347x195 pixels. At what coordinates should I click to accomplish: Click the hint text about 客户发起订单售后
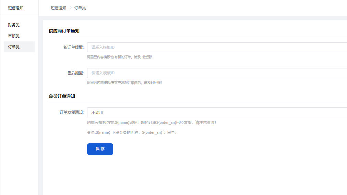[x=124, y=83]
